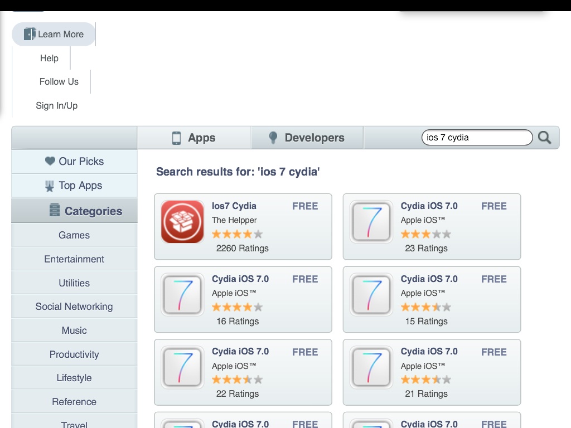The width and height of the screenshot is (571, 428).
Task: Select the Social Networking category
Action: tap(74, 307)
